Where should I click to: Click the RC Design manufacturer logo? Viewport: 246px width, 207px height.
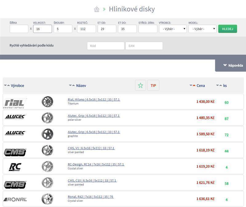(15, 167)
